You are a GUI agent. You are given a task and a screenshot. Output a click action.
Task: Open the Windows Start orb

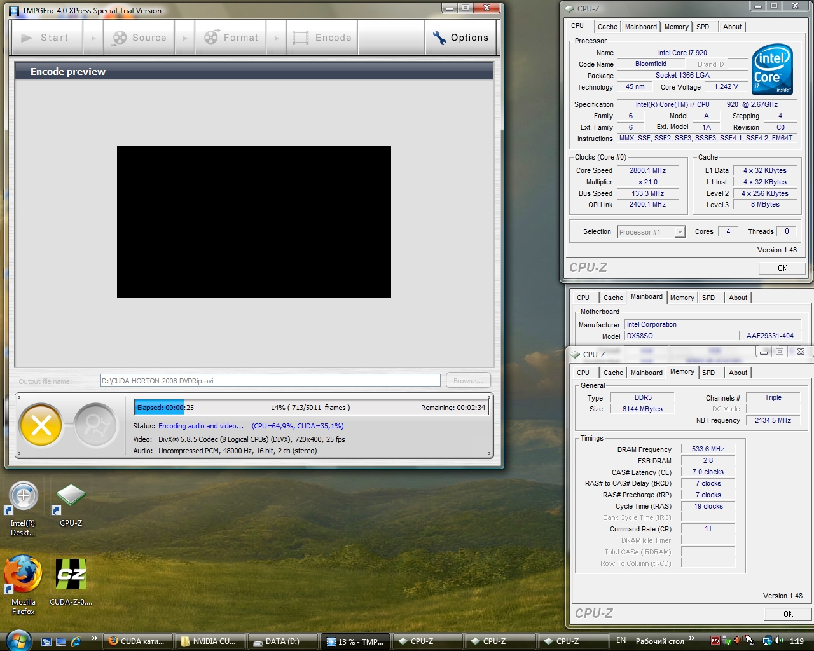point(17,640)
